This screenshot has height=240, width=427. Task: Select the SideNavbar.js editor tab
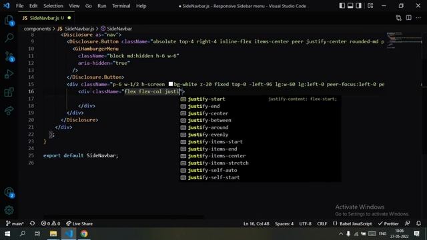(x=47, y=18)
